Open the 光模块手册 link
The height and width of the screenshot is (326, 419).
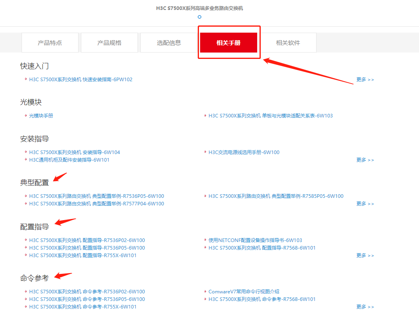pyautogui.click(x=41, y=116)
